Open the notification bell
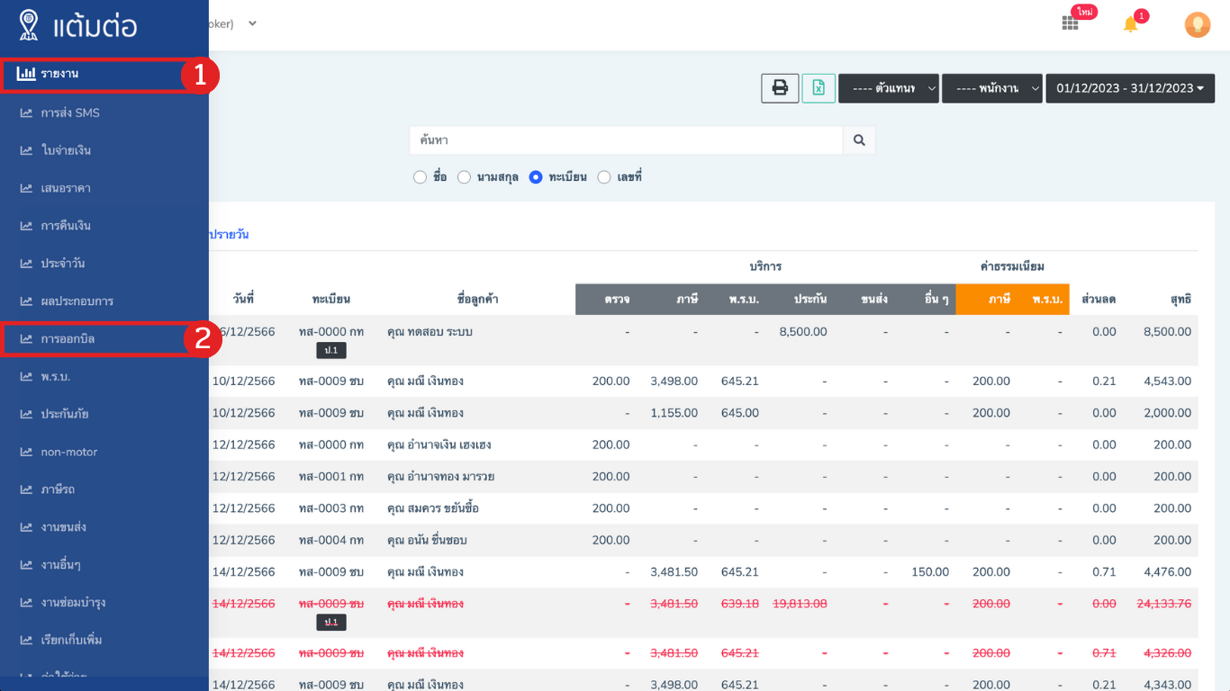The height and width of the screenshot is (691, 1230). (1131, 24)
